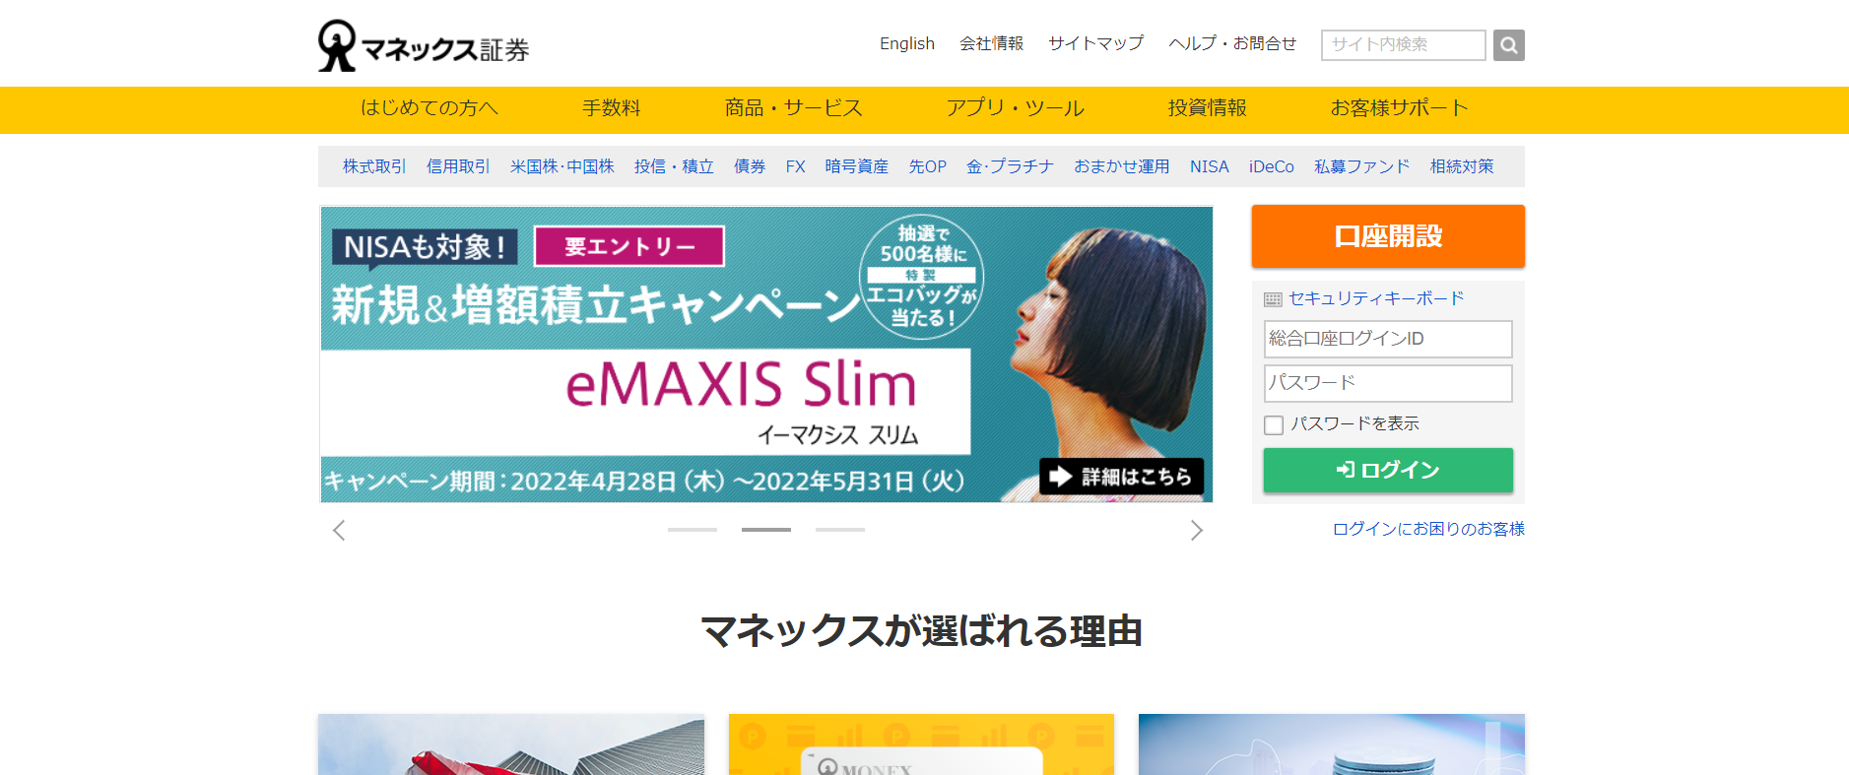Select third carousel slide indicator

(x=840, y=530)
